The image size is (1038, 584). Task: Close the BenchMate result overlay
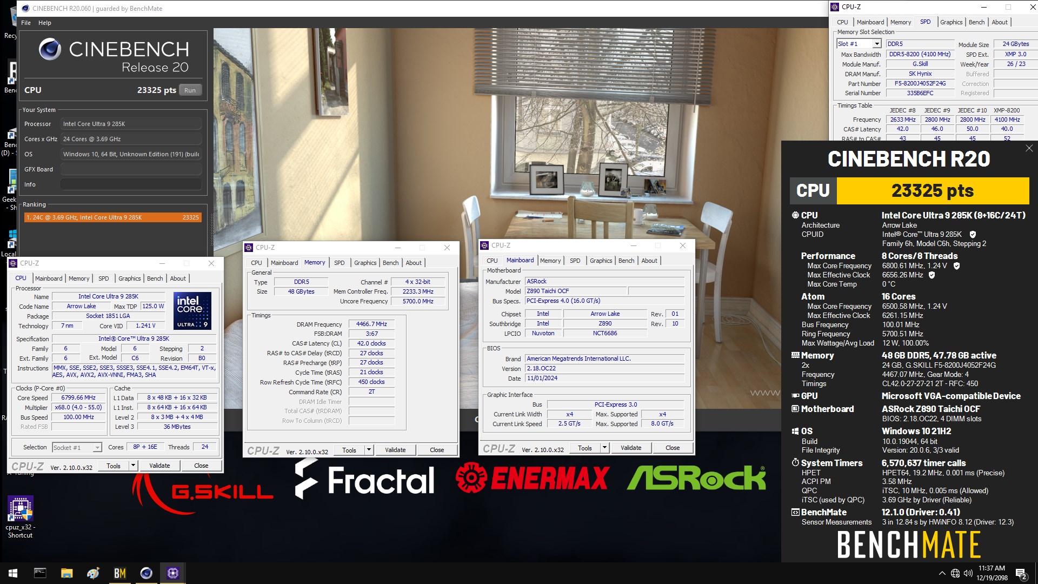point(1029,148)
